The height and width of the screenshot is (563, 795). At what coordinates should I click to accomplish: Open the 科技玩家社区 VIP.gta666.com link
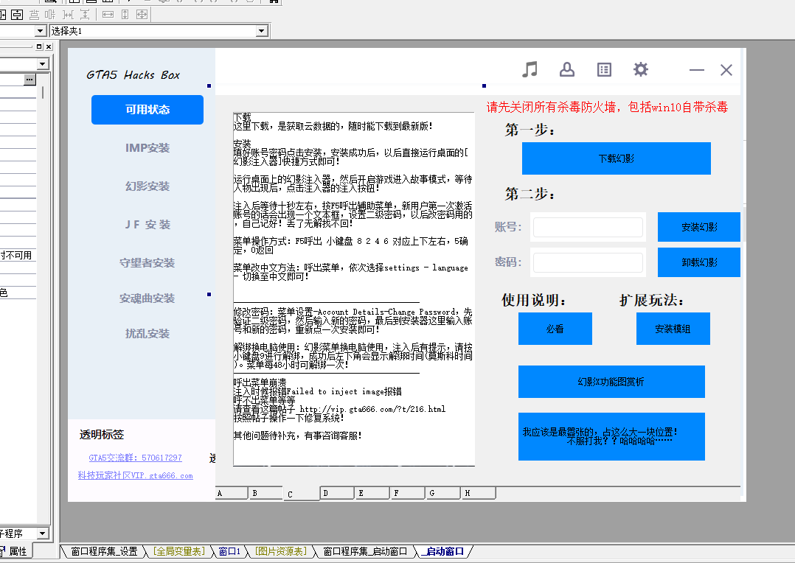(136, 476)
